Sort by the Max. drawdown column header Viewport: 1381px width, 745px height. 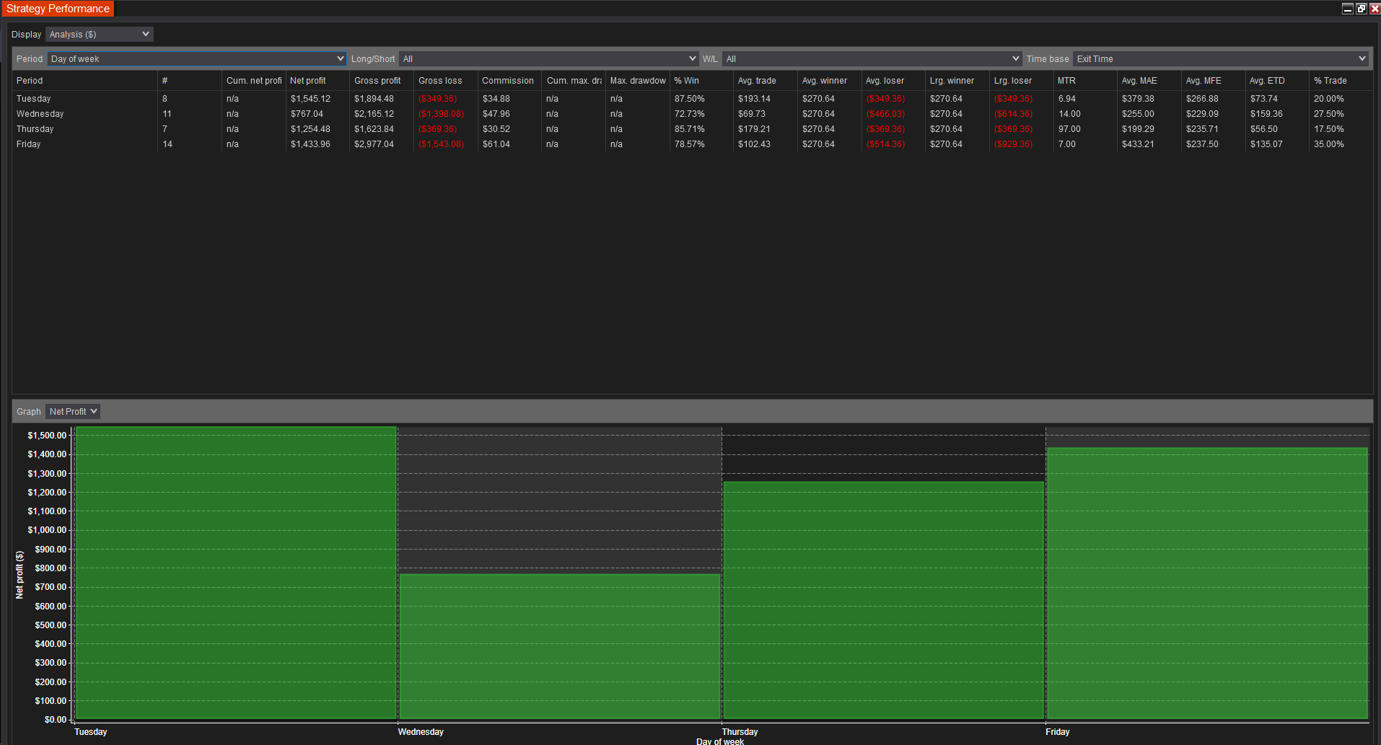(x=638, y=81)
